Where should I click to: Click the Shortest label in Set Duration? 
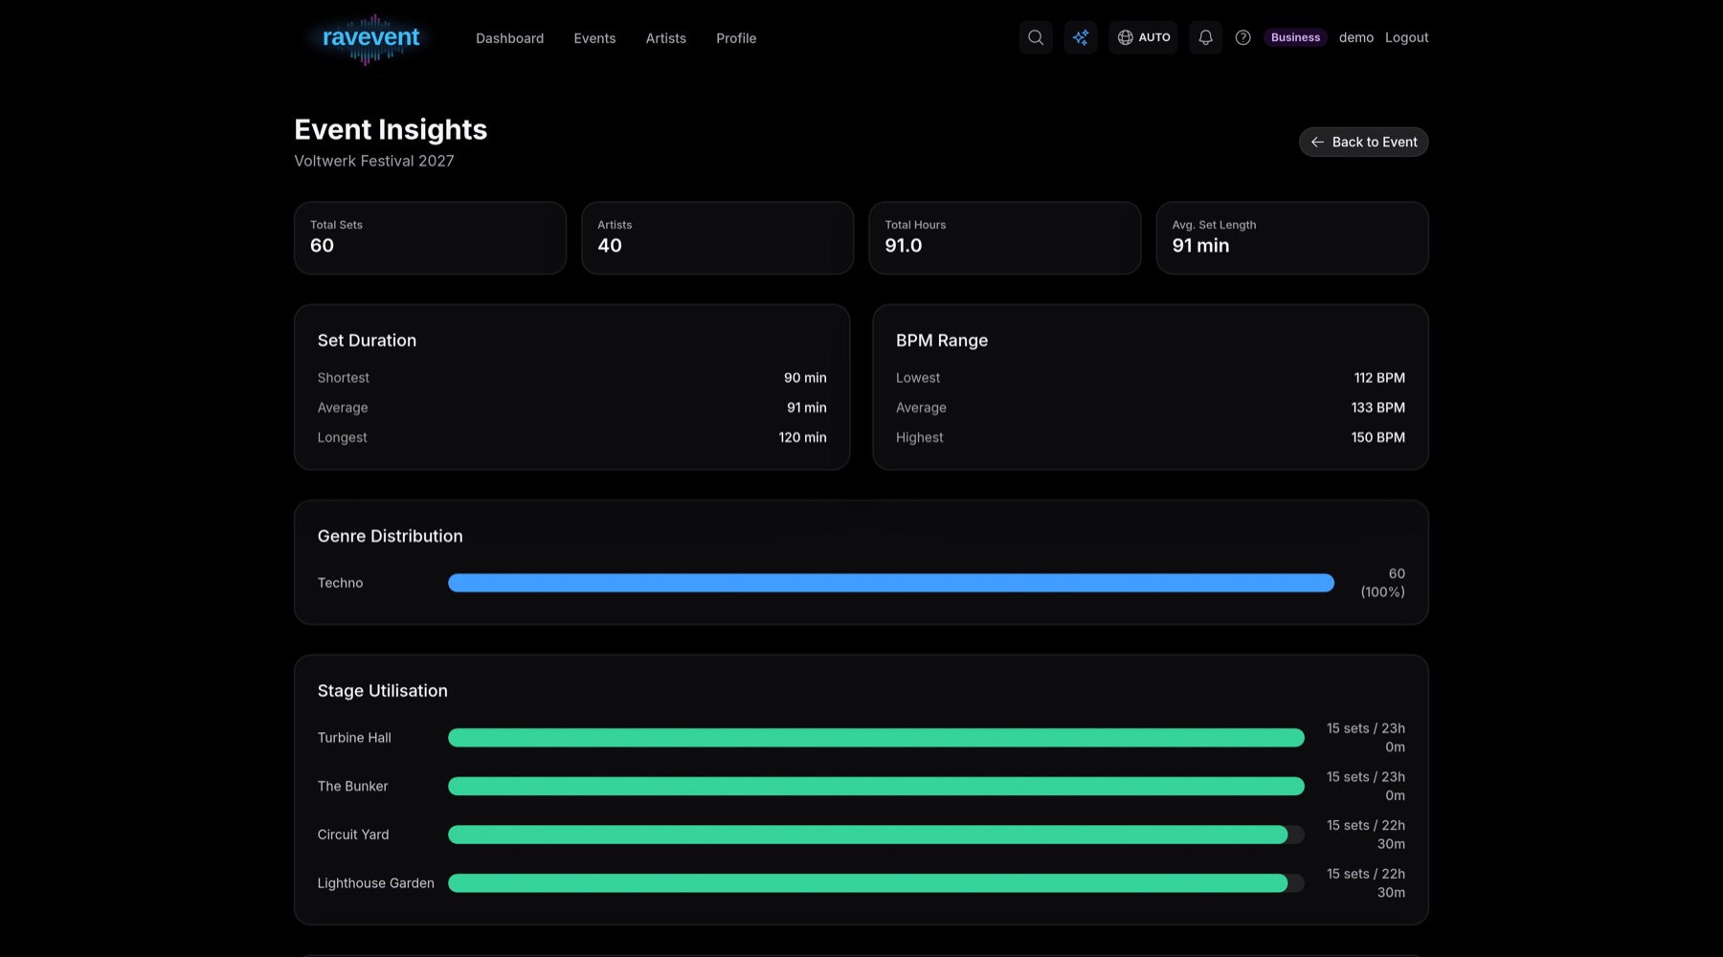(x=343, y=378)
